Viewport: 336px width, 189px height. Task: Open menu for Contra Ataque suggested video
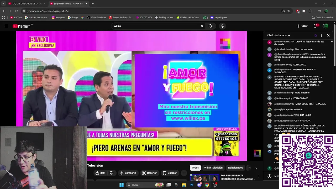click(259, 176)
